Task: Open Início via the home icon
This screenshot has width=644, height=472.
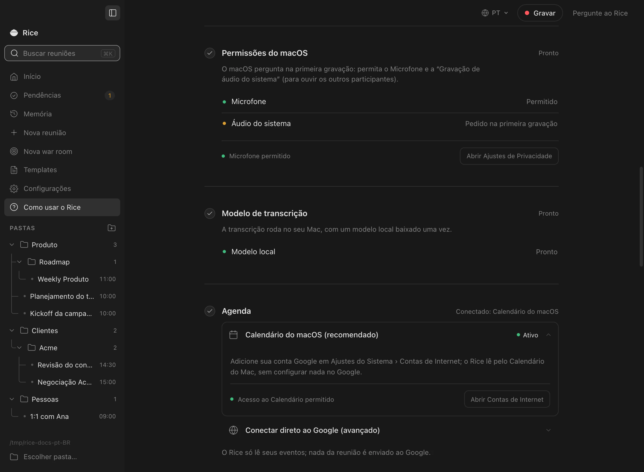Action: coord(14,77)
